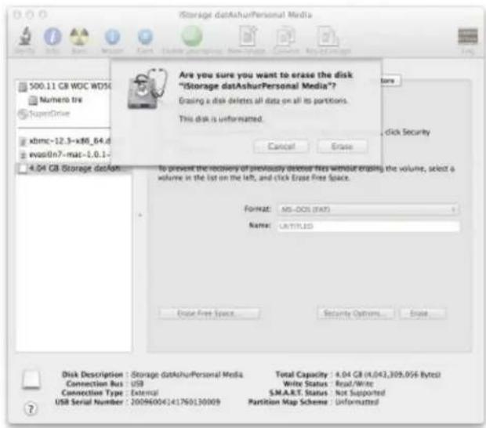Click the Erase Free Space... button

click(x=209, y=314)
